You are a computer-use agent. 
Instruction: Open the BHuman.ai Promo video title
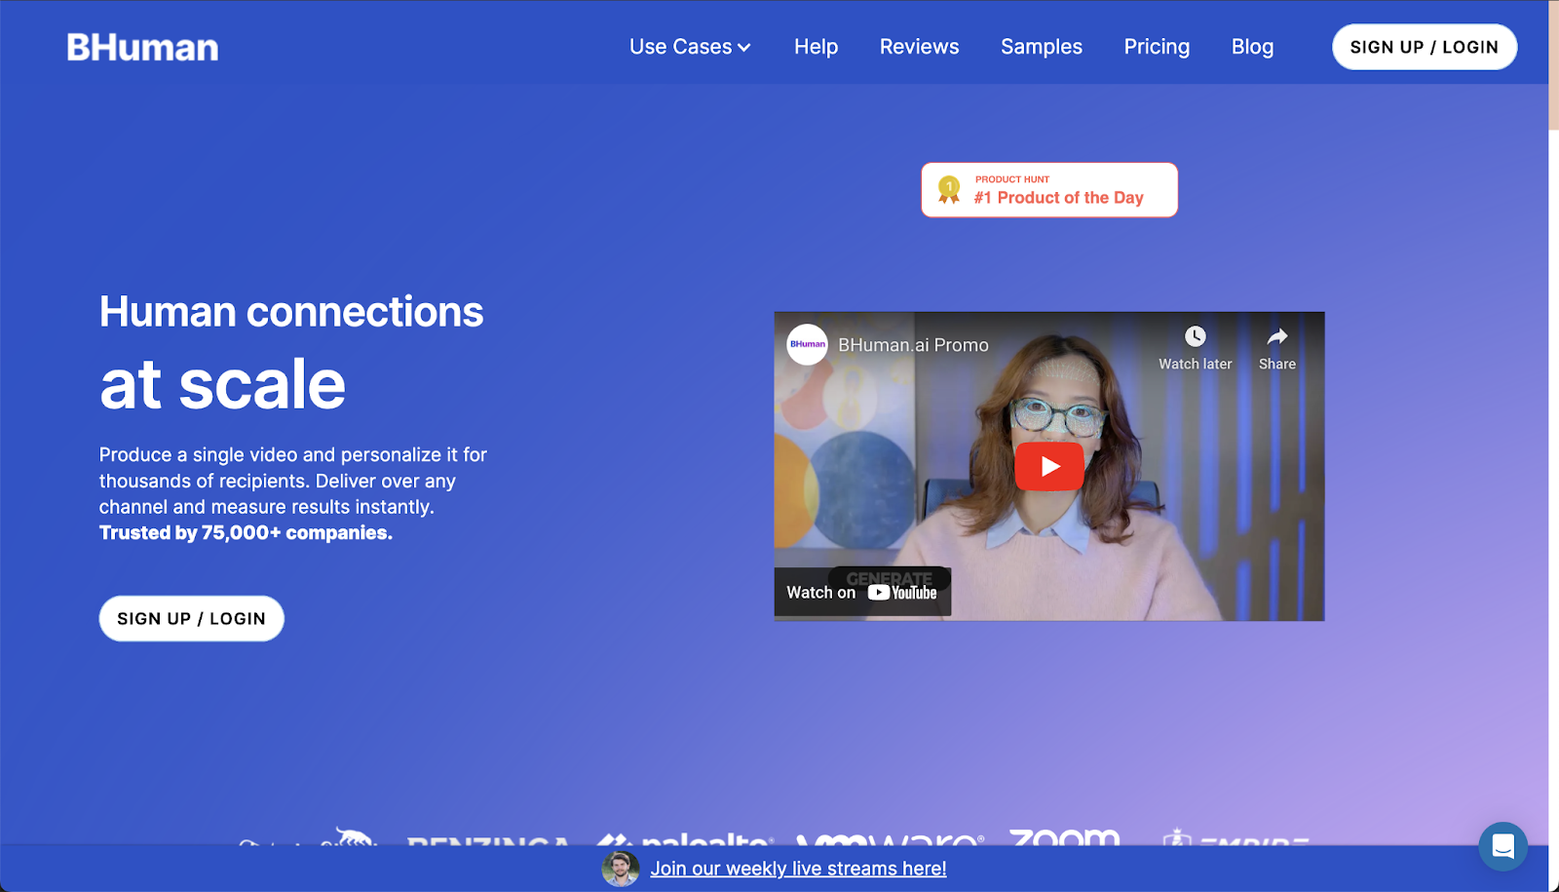click(913, 345)
